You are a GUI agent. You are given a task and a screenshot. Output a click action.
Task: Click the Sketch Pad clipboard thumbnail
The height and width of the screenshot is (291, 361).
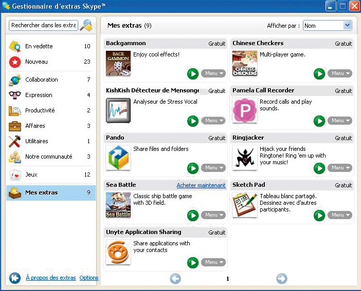click(x=245, y=205)
